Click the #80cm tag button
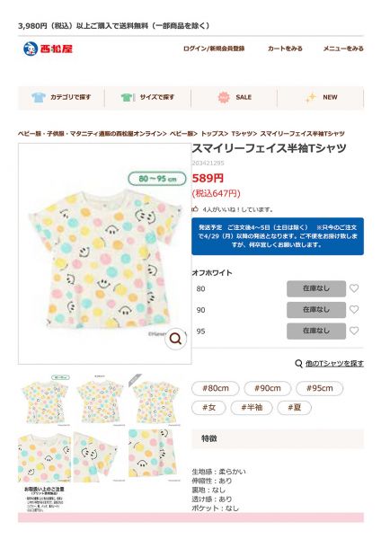Viewport: 381px width, 539px height. coord(216,388)
